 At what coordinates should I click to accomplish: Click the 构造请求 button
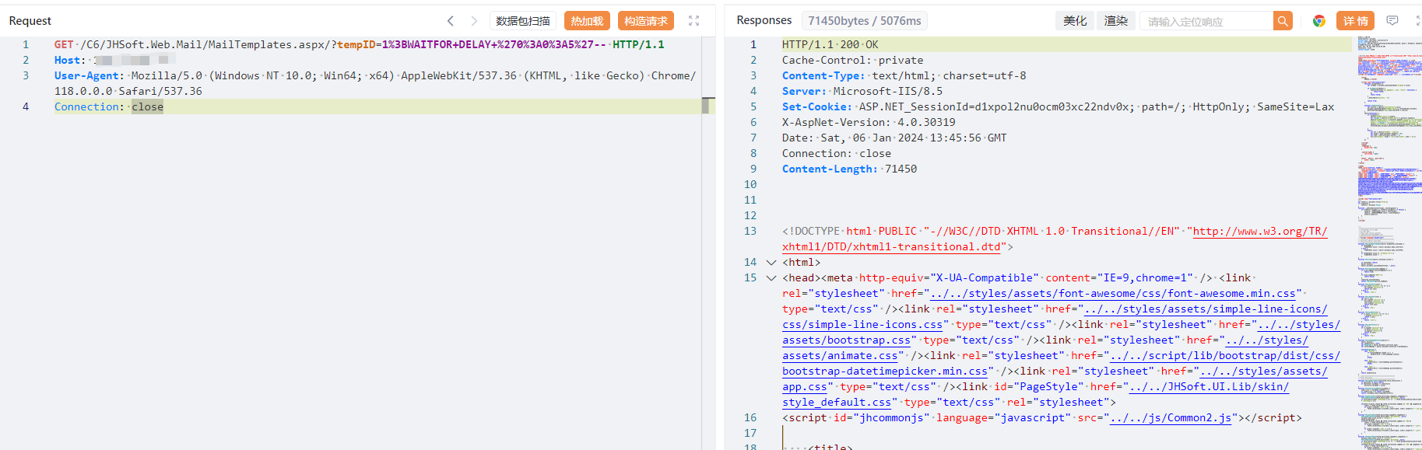click(646, 21)
